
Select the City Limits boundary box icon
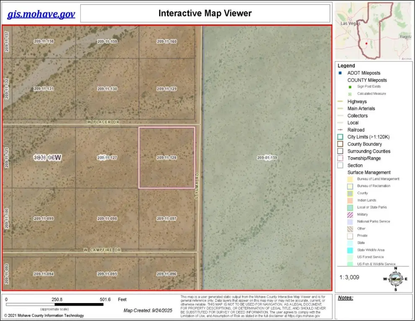[x=340, y=137]
